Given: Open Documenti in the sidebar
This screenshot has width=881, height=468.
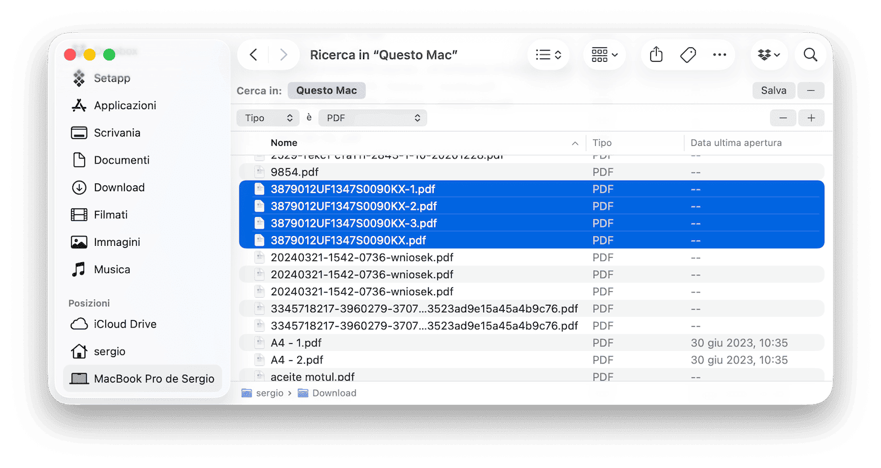Looking at the screenshot, I should [111, 160].
